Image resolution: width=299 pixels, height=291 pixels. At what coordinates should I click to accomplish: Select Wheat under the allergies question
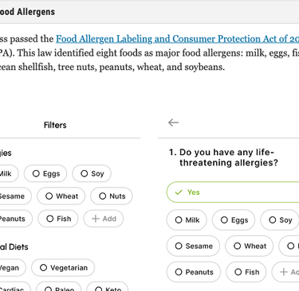tap(250, 246)
